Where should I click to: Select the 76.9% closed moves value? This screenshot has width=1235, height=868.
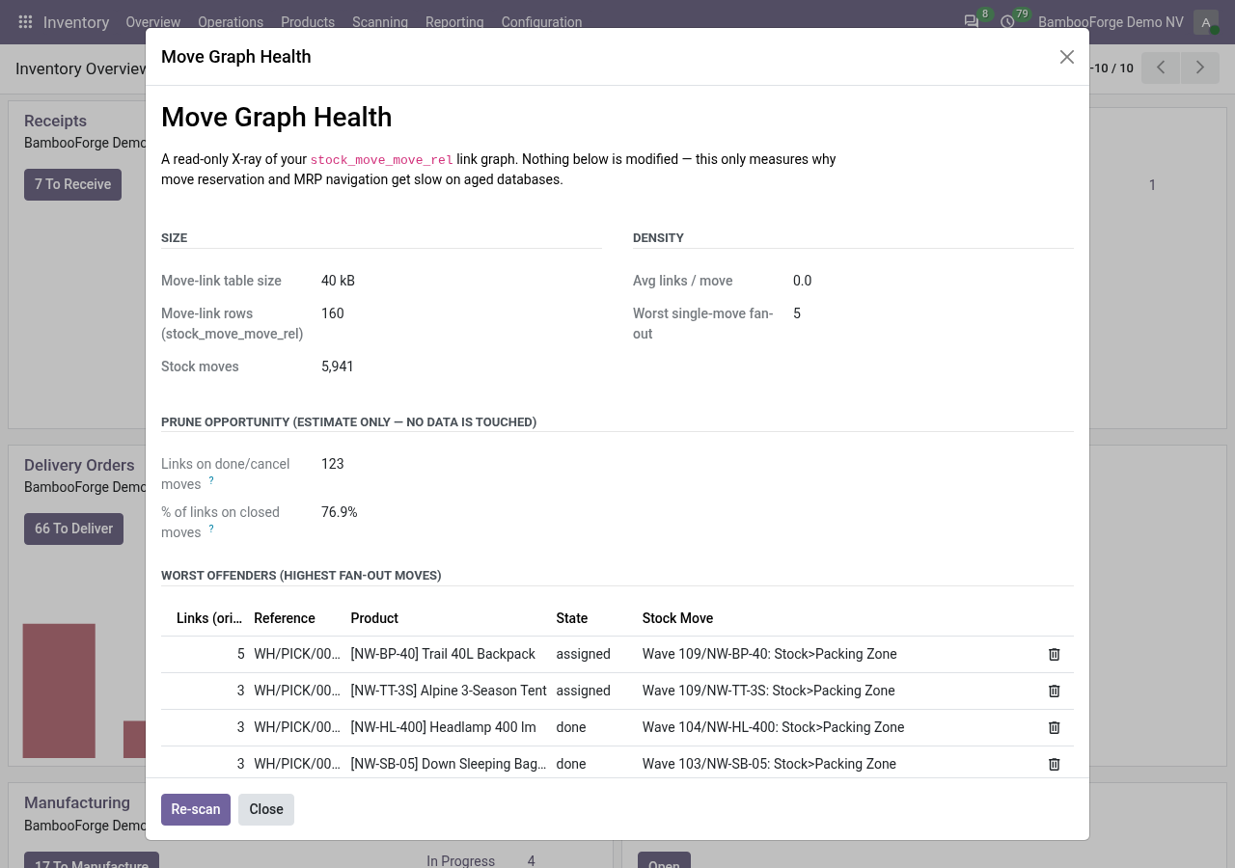point(340,512)
